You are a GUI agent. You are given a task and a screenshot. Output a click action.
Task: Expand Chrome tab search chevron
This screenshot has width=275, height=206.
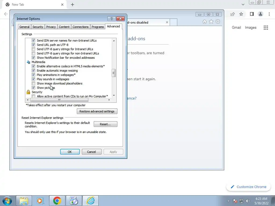click(x=243, y=5)
